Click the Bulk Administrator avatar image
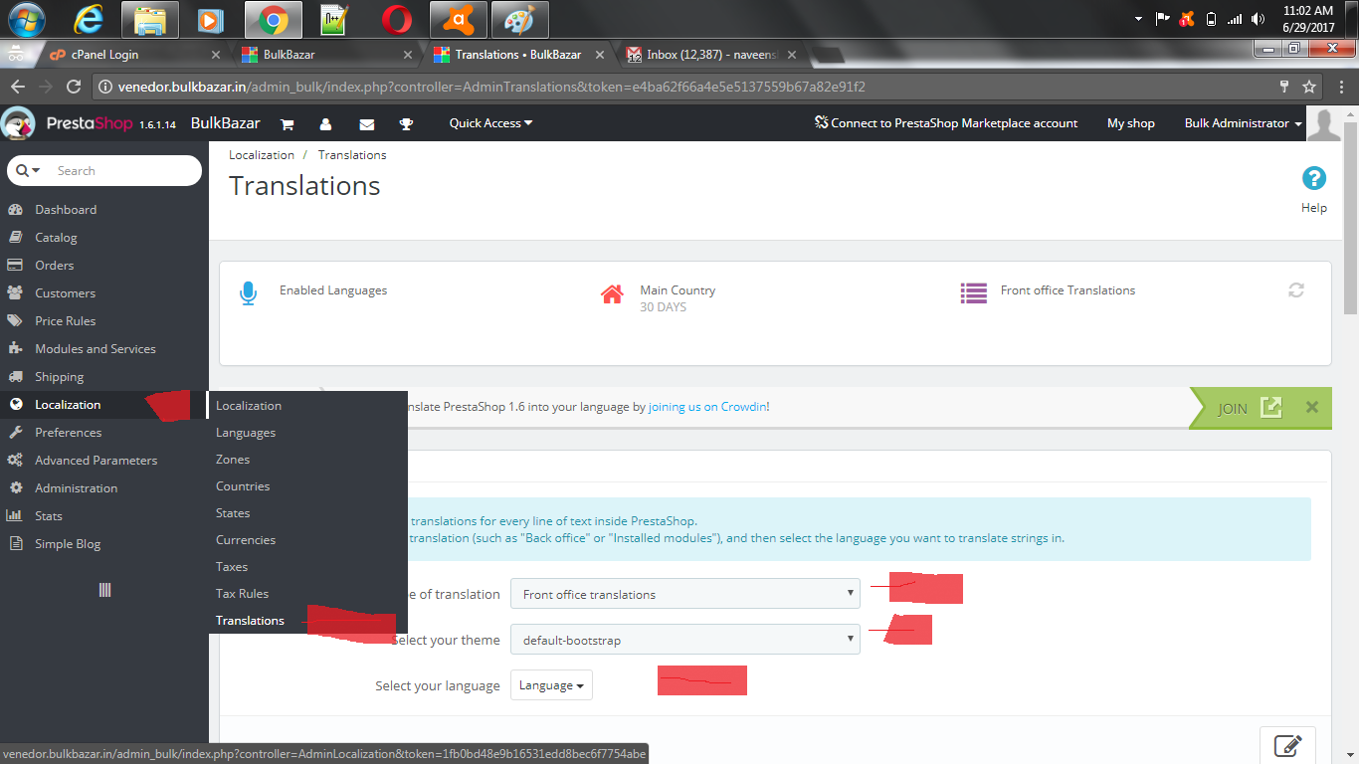The height and width of the screenshot is (764, 1359). [1324, 123]
